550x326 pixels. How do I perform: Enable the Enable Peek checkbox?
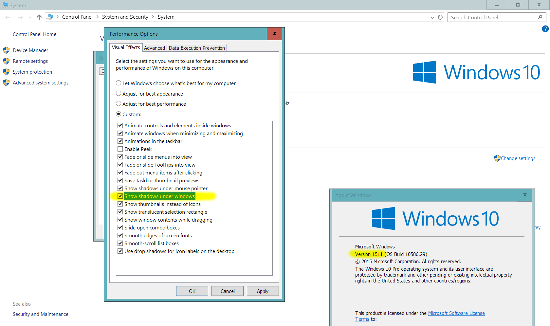(120, 149)
